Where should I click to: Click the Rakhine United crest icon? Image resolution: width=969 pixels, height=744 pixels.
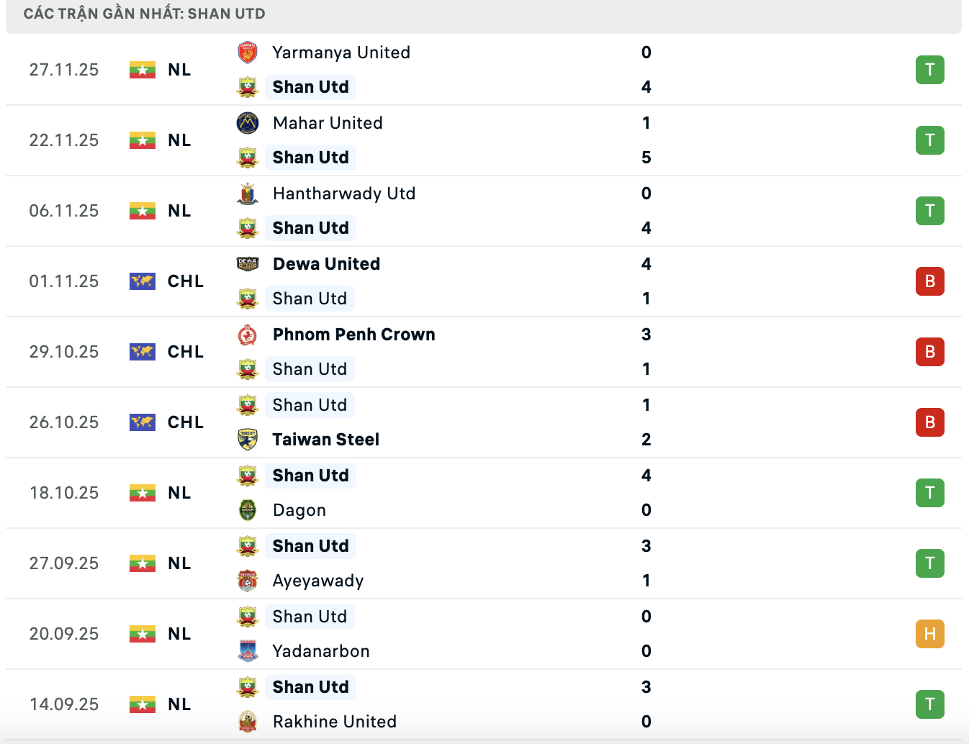point(248,722)
